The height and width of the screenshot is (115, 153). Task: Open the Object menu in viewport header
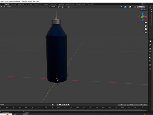tap(9, 7)
